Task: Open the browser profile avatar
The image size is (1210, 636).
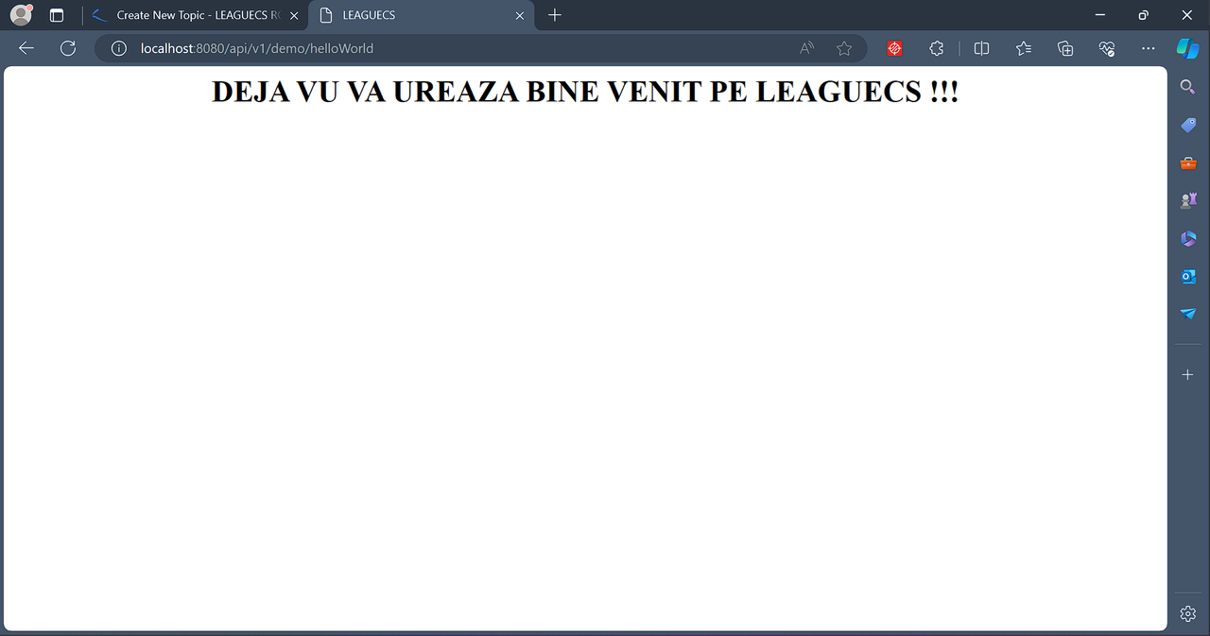Action: (x=21, y=15)
